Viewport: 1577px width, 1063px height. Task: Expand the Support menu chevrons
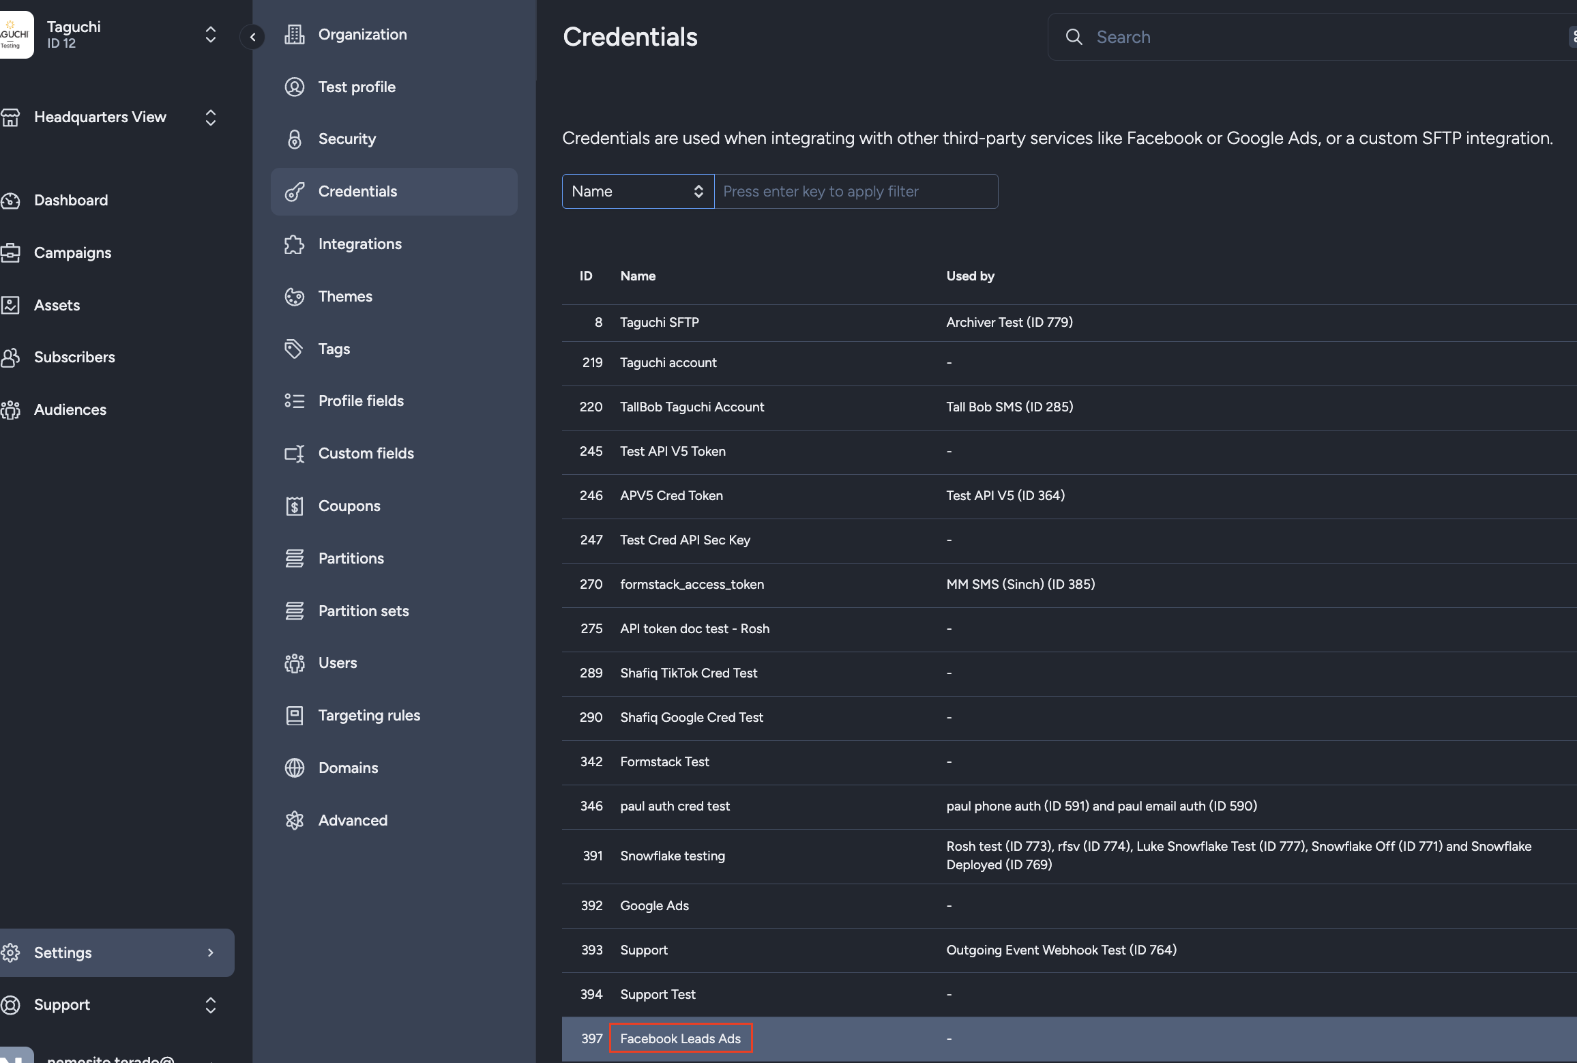pyautogui.click(x=210, y=1005)
